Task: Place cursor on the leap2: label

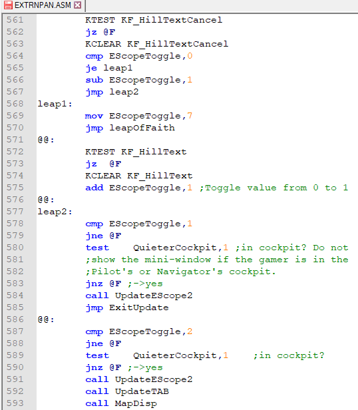Action: pyautogui.click(x=55, y=212)
